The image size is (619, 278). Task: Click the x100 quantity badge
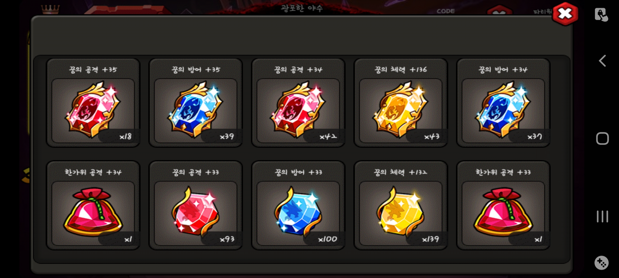point(328,239)
